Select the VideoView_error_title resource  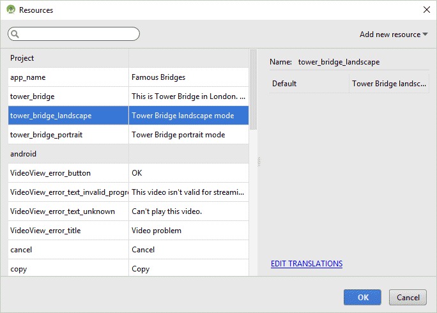[68, 231]
